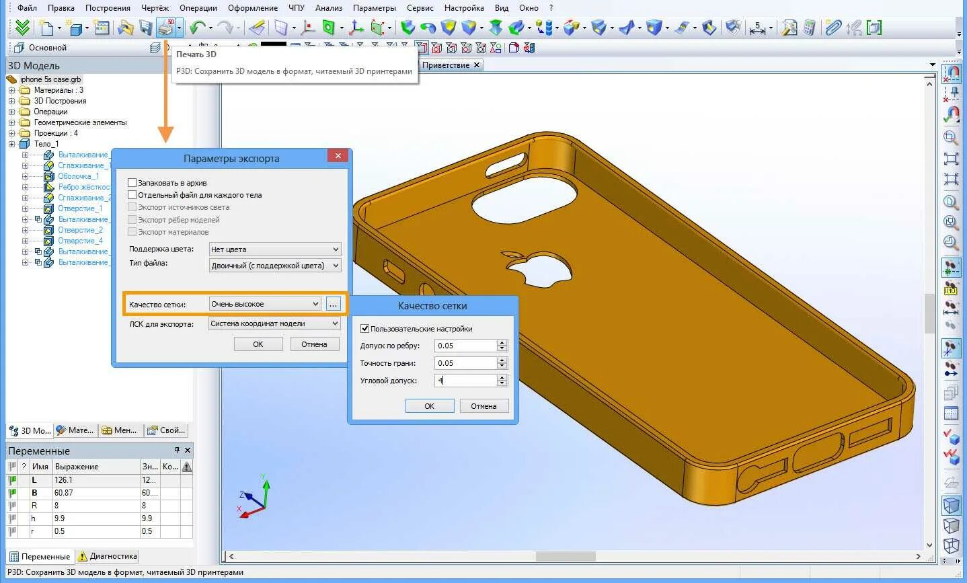This screenshot has height=583, width=967.
Task: Click OK in the 'Параметры экспорта' dialog
Action: coord(258,344)
